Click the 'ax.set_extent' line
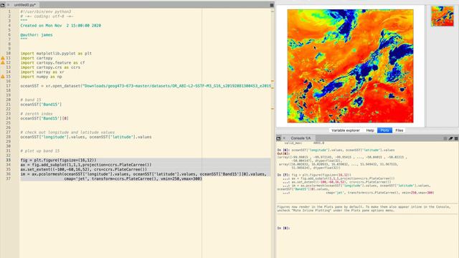This screenshot has width=459, height=258. click(x=83, y=169)
